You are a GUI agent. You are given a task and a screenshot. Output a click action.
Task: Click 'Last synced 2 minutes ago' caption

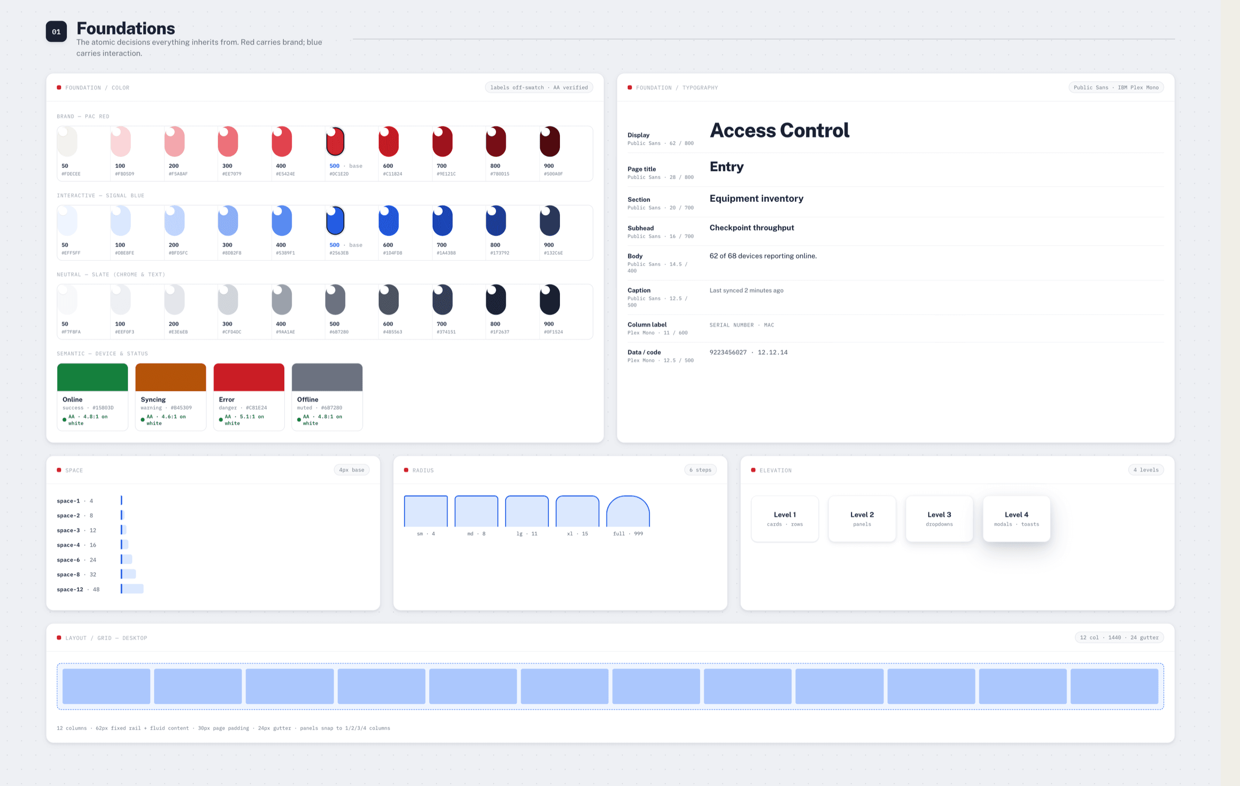coord(746,290)
